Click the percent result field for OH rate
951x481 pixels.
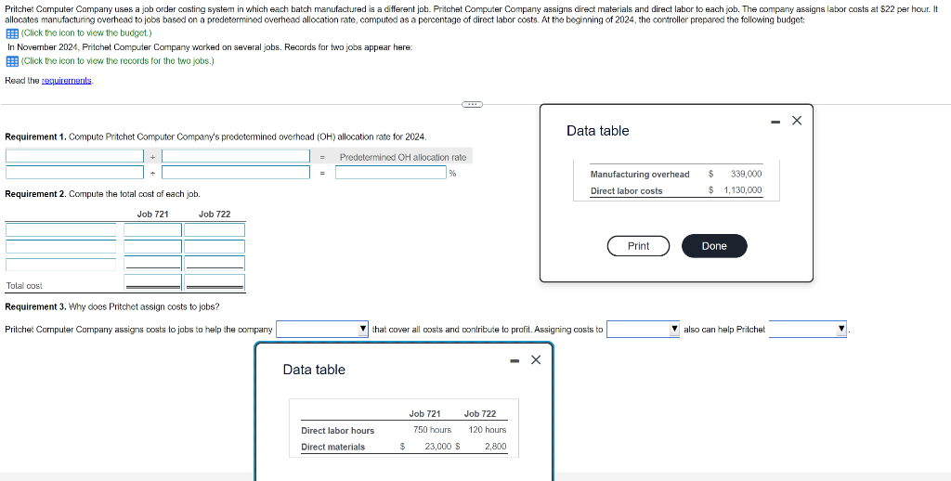coord(391,173)
